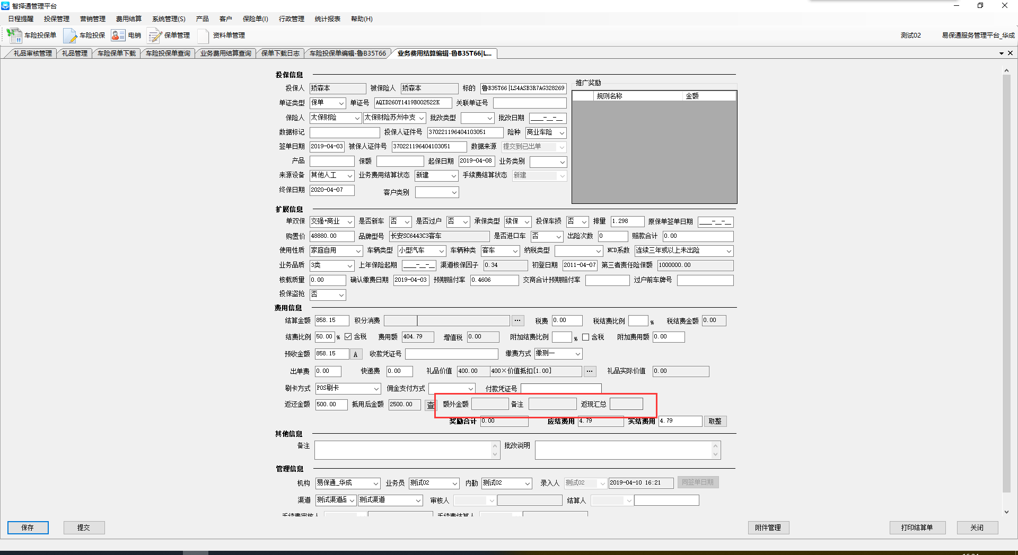Viewport: 1018px width, 555px height.
Task: Close the current tab with the X icon
Action: click(1010, 53)
